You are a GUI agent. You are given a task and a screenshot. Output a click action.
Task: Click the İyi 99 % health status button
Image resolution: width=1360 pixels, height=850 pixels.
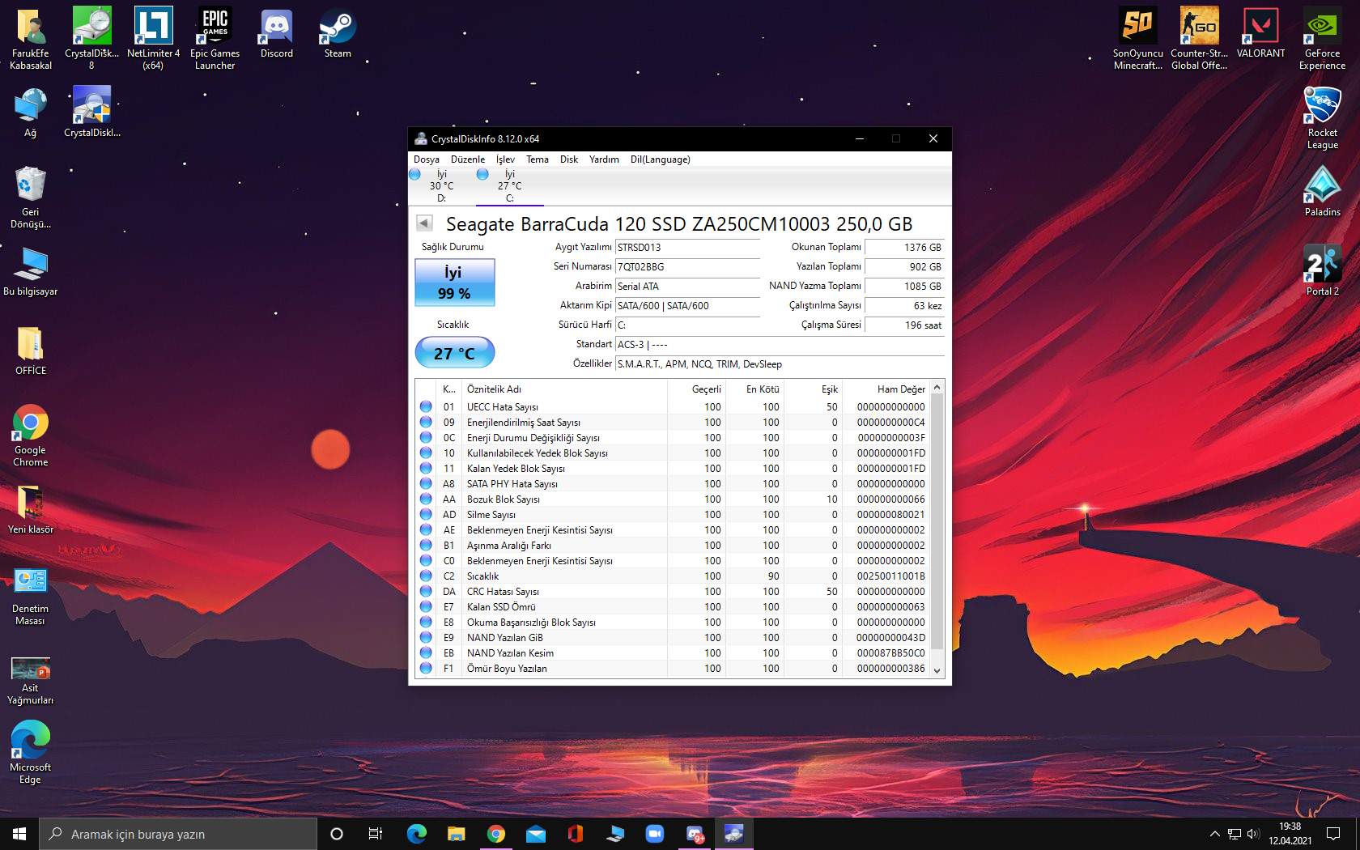coord(454,283)
